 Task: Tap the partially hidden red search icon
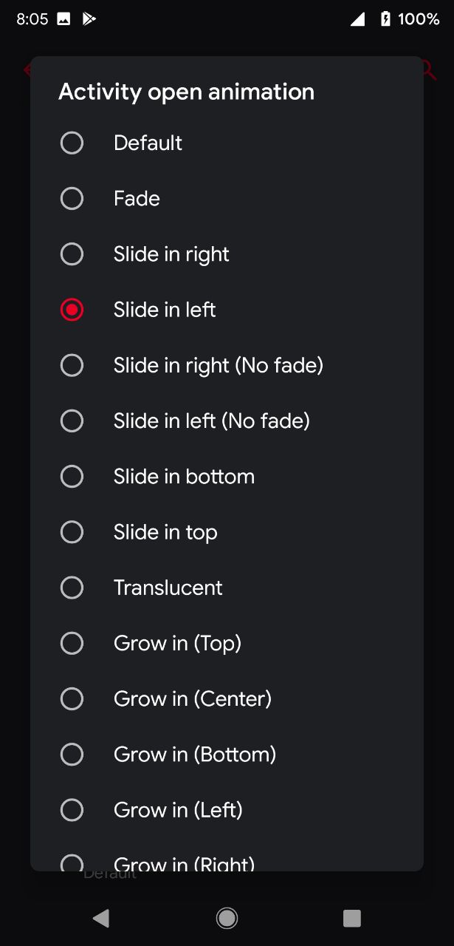coord(429,69)
